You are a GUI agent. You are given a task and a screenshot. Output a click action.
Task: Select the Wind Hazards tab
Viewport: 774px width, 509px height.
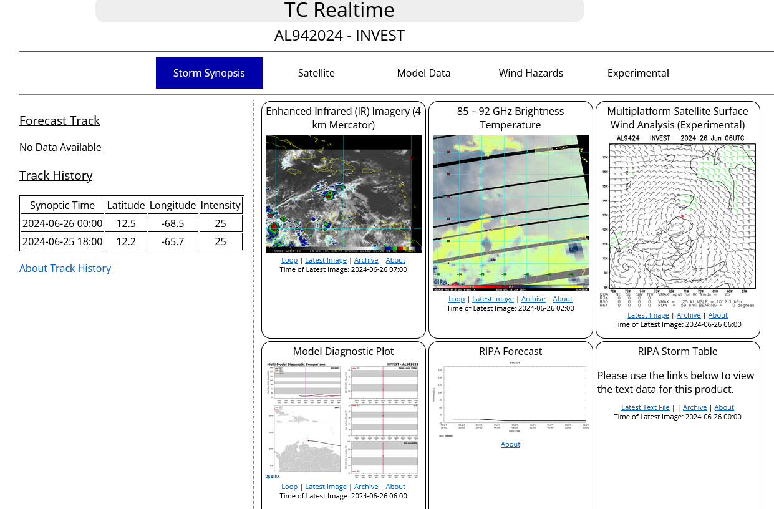[x=531, y=73]
